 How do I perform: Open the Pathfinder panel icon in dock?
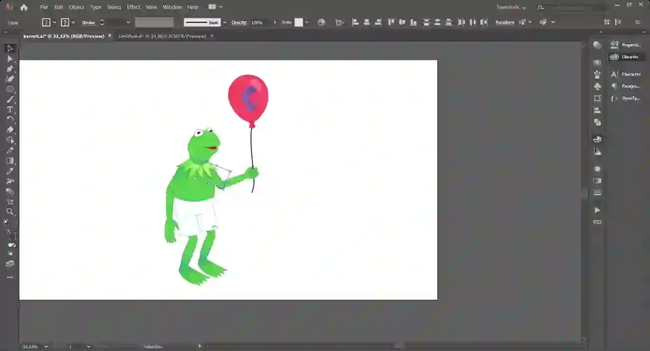point(597,122)
